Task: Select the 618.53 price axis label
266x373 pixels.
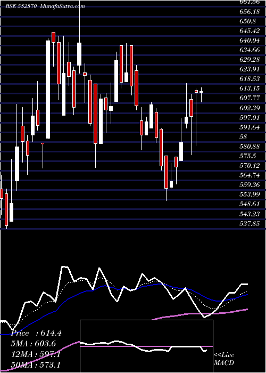Action: [x=249, y=79]
